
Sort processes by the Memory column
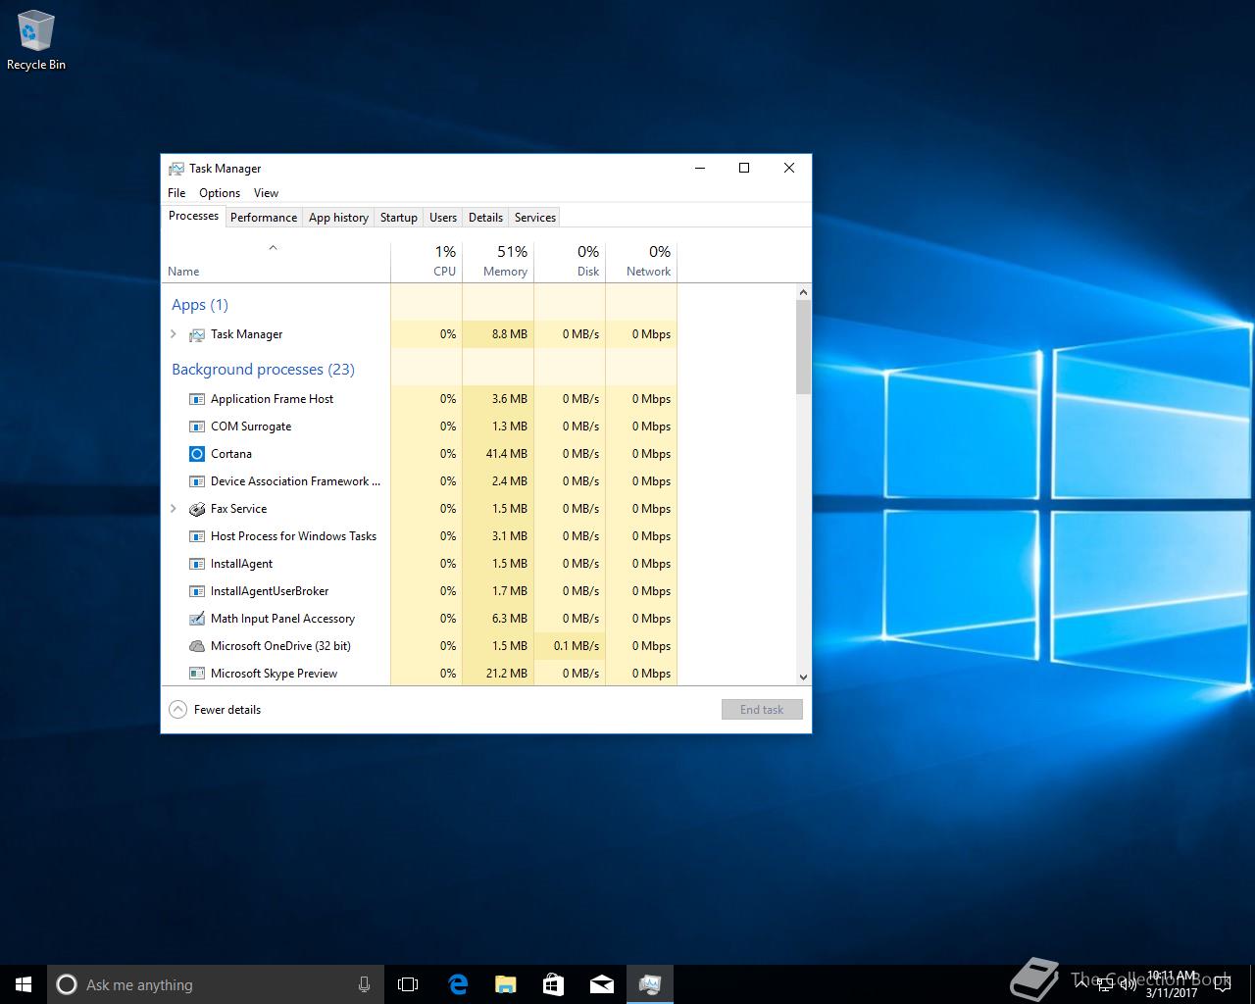[498, 262]
